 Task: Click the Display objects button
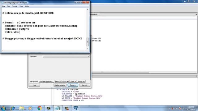60,85
